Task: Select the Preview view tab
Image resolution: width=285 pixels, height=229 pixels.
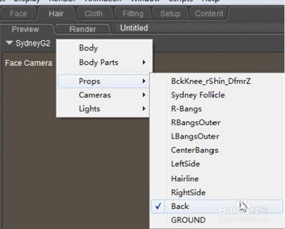Action: (25, 29)
